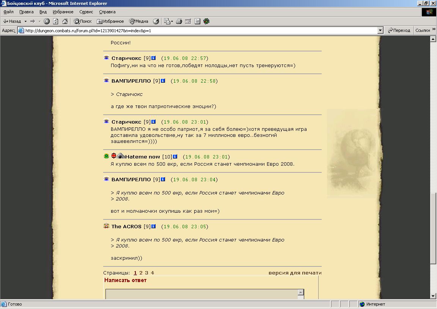Open info icon next to ВАМПИРЕЛЛО 22:58 post
Viewport: 437px width, 309px height.
pos(163,81)
